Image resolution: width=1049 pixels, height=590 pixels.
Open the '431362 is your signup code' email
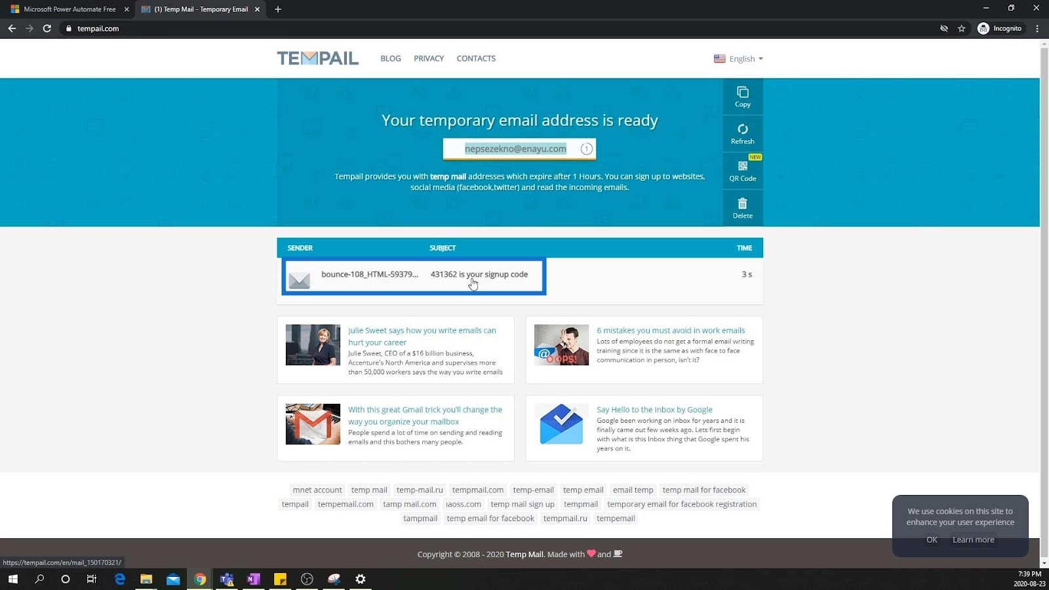coord(479,274)
